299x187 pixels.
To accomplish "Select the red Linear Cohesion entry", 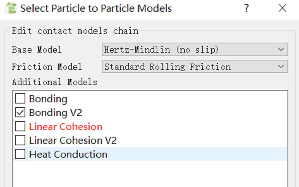I will pyautogui.click(x=66, y=127).
